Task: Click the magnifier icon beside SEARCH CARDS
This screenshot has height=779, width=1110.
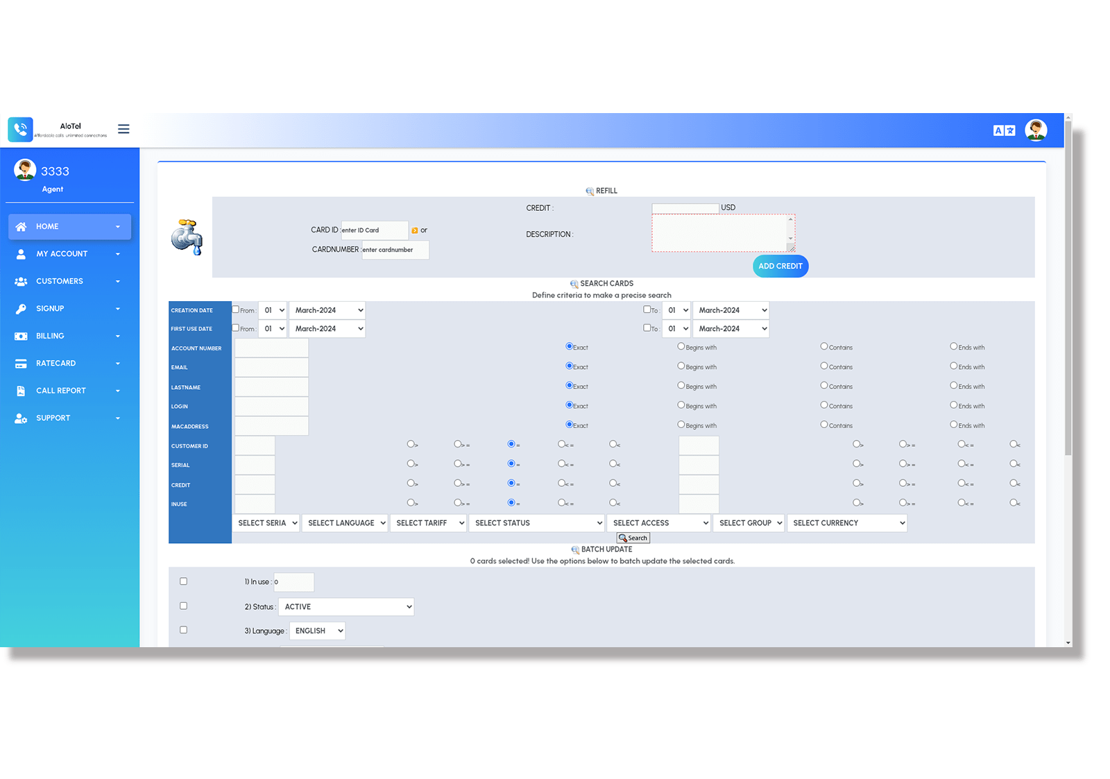Action: click(574, 284)
